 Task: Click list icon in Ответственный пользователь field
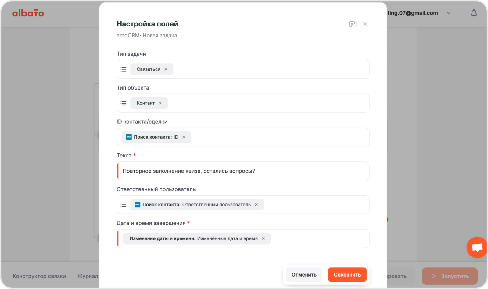123,205
